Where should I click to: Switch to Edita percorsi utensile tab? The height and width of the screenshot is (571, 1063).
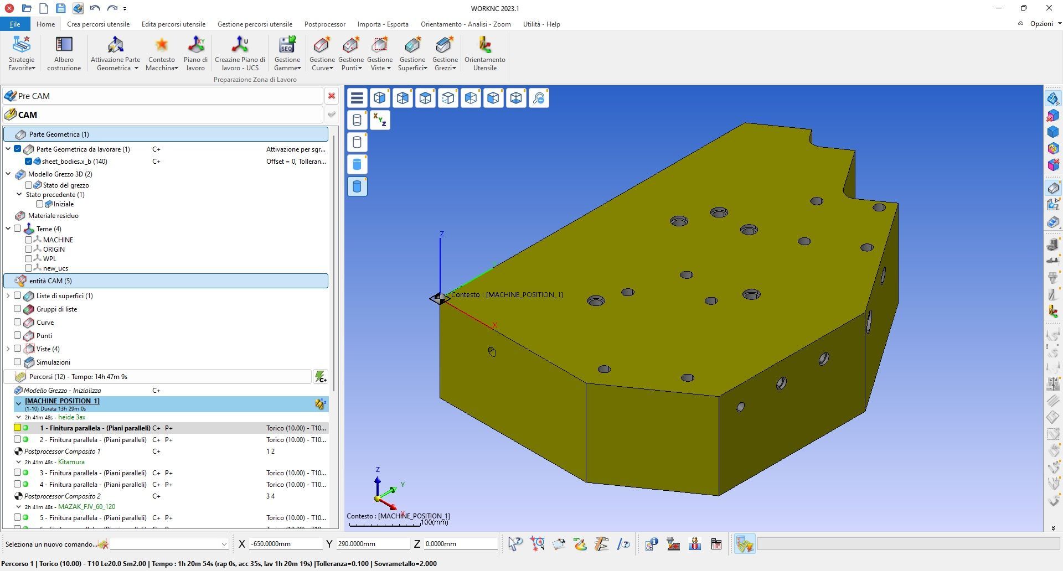[x=173, y=24]
